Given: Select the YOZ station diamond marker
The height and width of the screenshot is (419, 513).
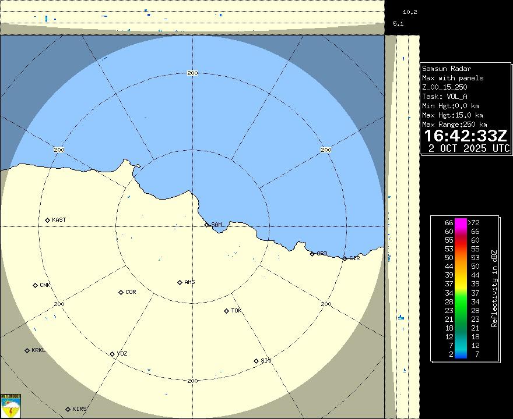Looking at the screenshot, I should [x=112, y=354].
